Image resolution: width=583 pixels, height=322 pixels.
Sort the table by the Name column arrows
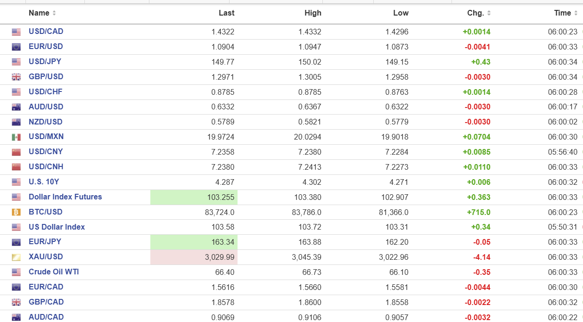click(54, 13)
